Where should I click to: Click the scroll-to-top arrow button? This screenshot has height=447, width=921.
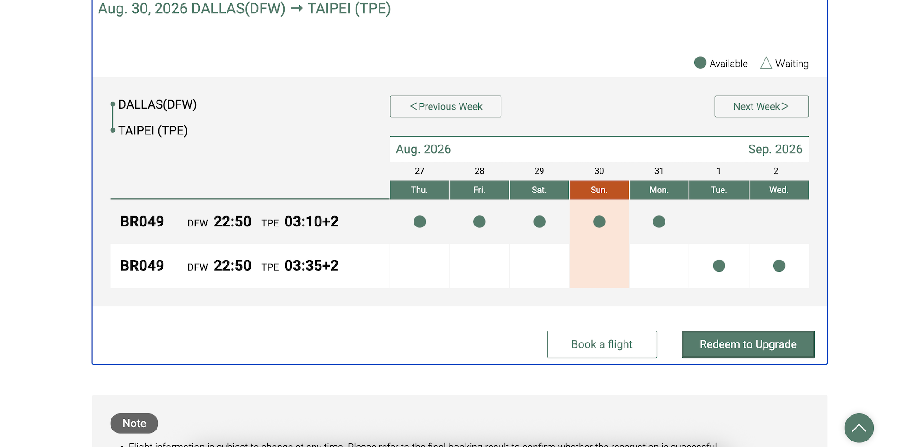coord(859,428)
